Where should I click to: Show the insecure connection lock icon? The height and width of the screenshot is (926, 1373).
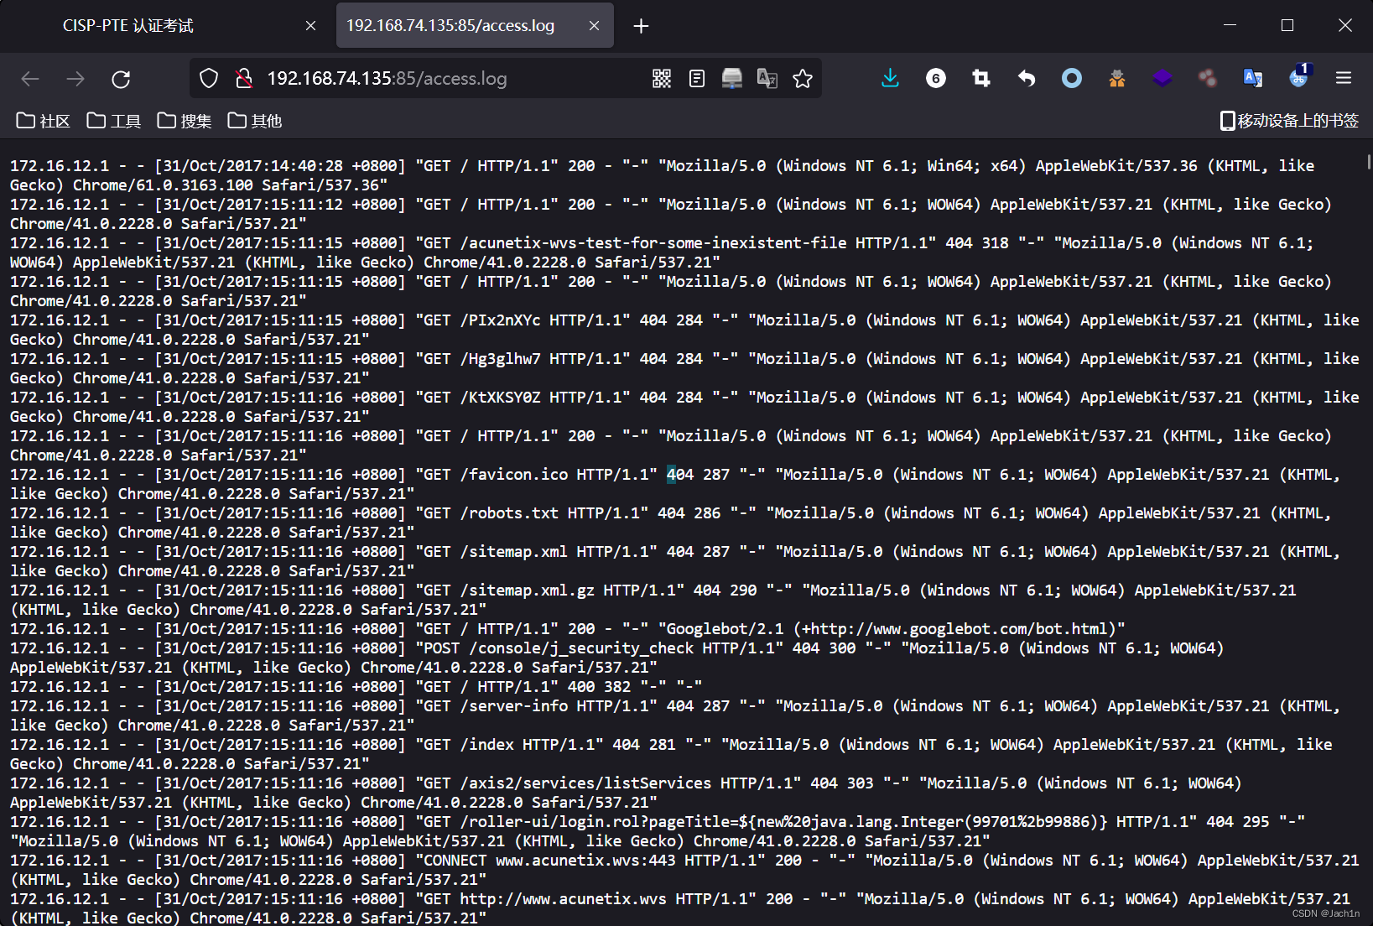click(244, 79)
